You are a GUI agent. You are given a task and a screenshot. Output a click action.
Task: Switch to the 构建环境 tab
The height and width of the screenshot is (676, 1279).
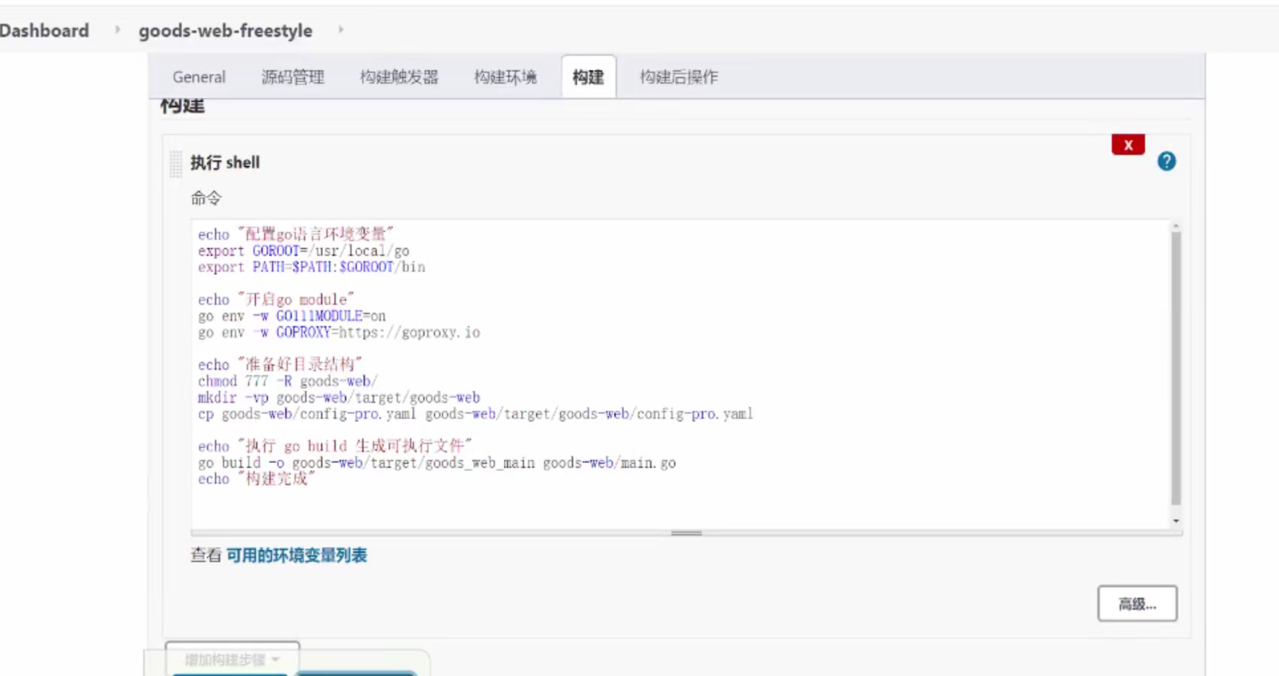pos(505,77)
